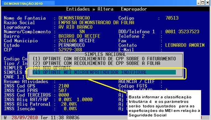Click the Contato value LEONARDO AMORIM
211x120 pixels.
click(185, 45)
